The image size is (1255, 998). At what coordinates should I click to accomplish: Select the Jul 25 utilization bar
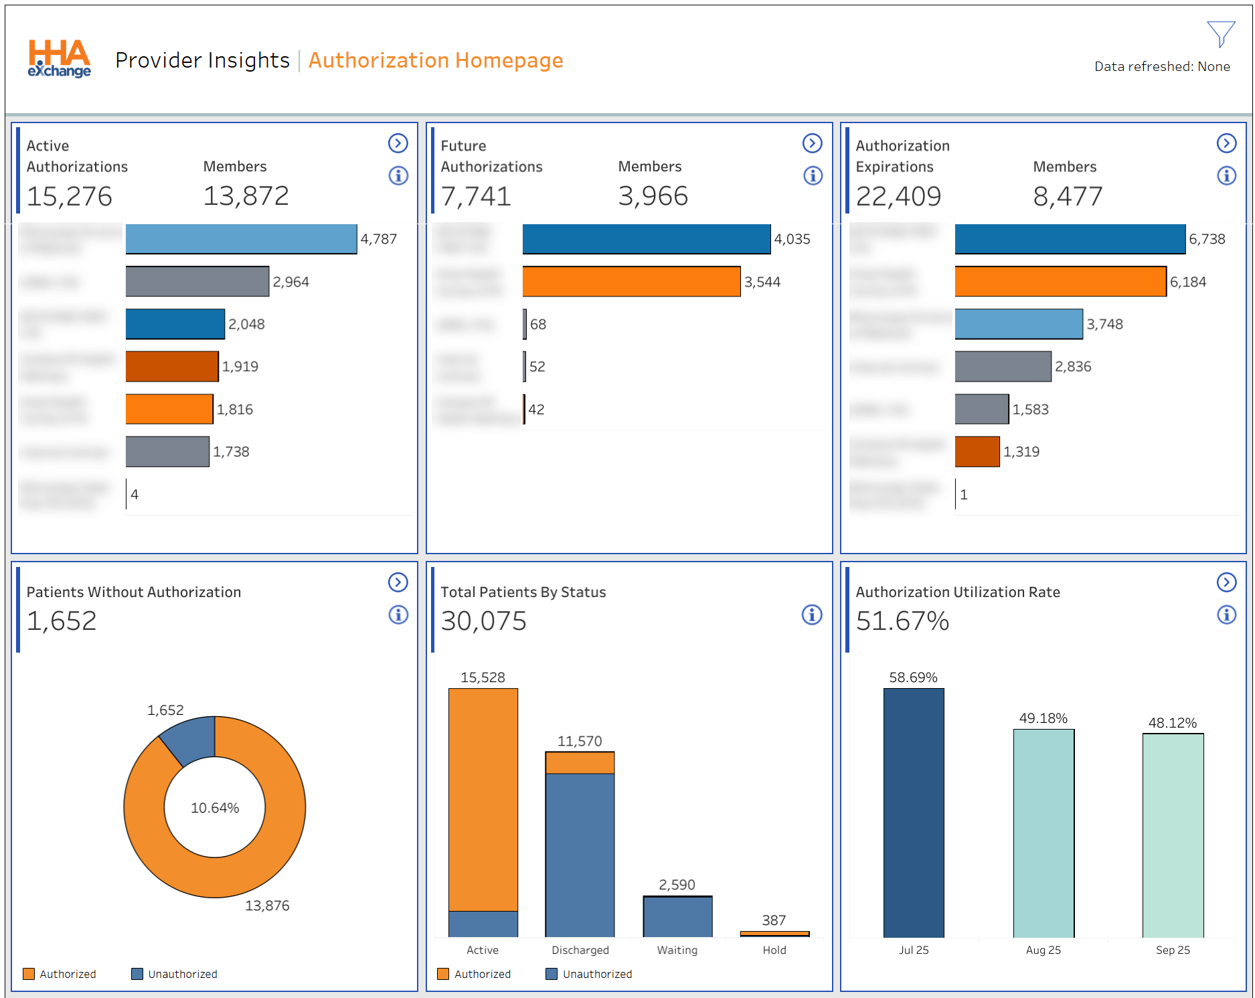[913, 813]
